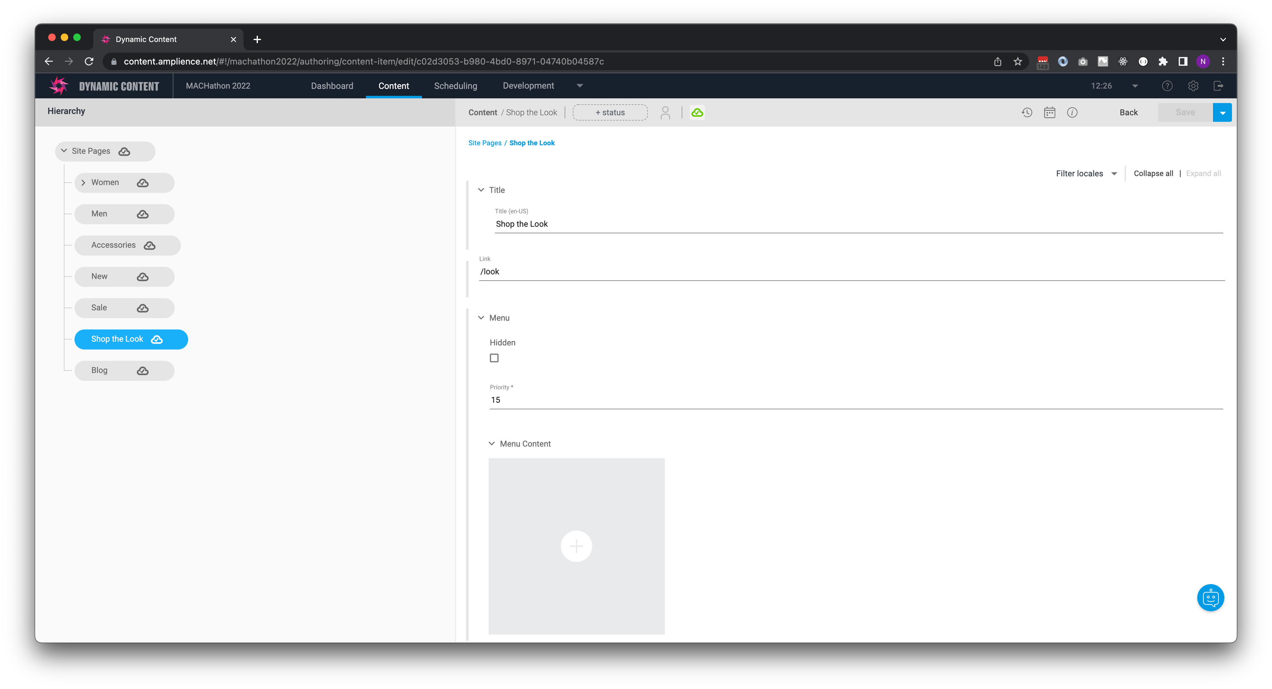
Task: Toggle the Hidden checkbox under Menu
Action: tap(494, 357)
